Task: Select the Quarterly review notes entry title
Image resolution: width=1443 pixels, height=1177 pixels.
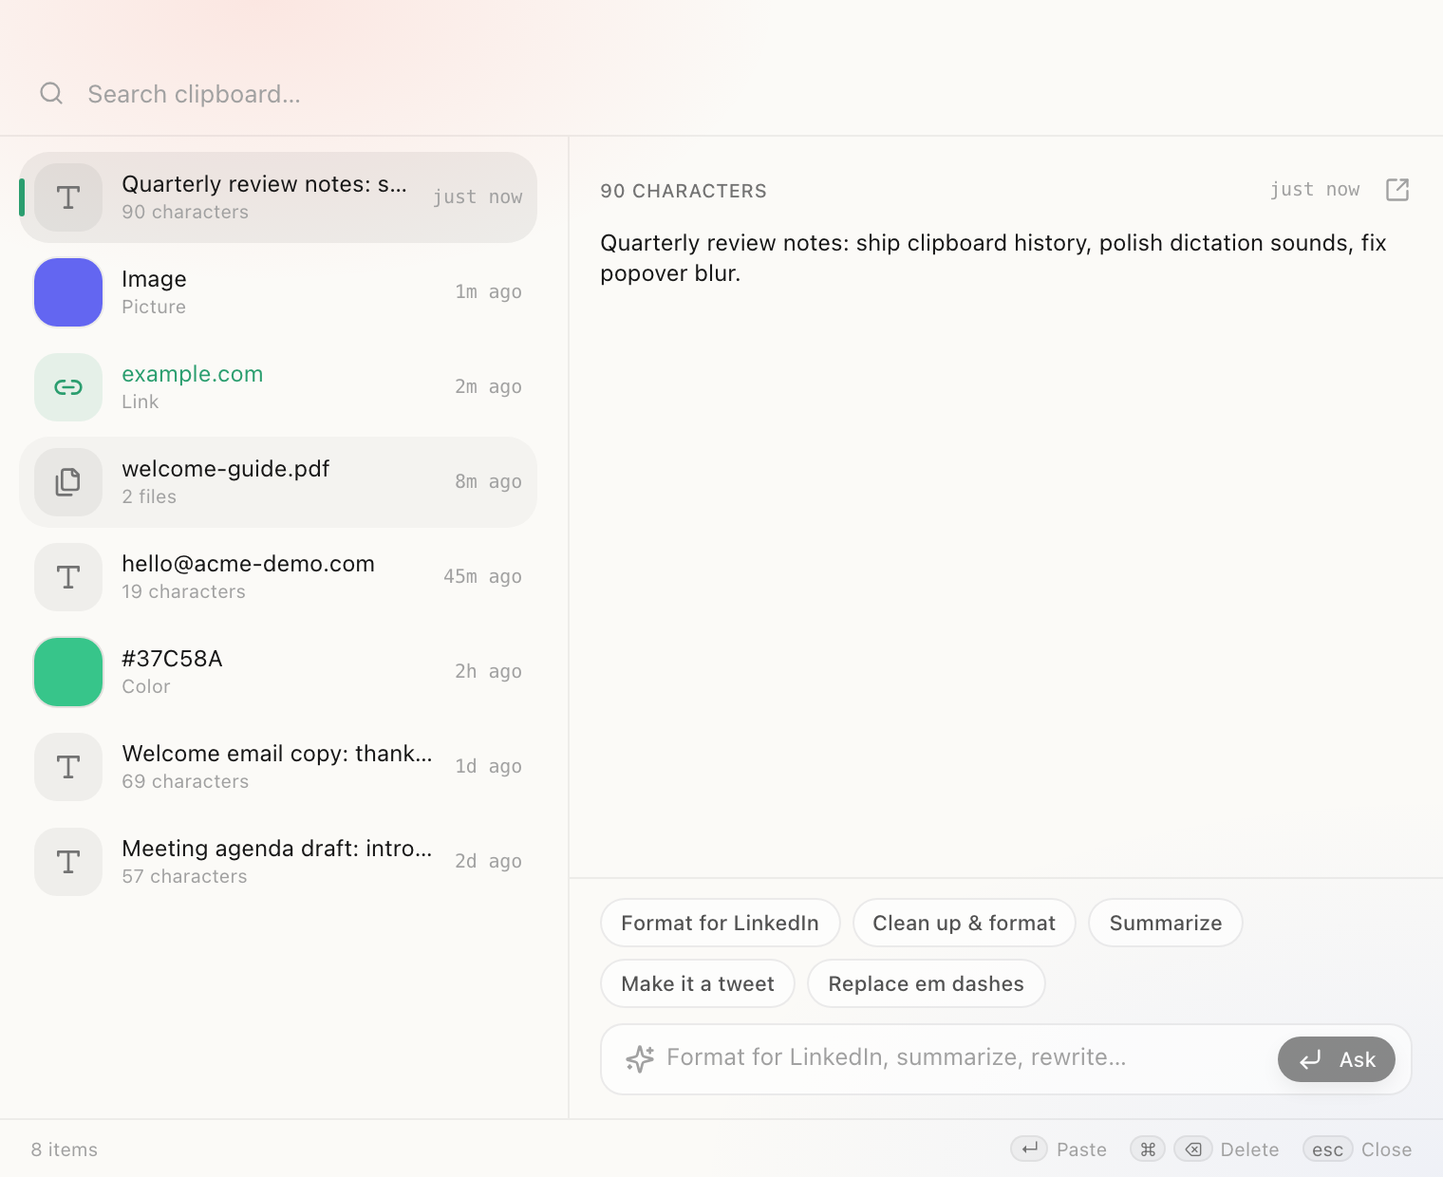Action: tap(264, 184)
